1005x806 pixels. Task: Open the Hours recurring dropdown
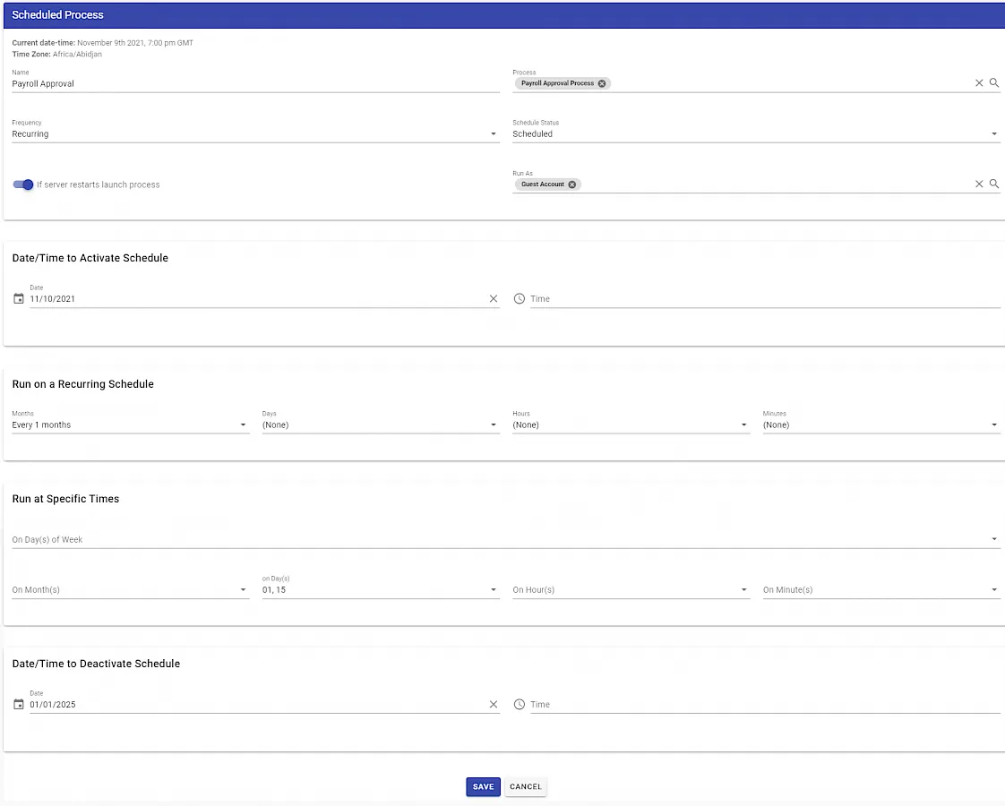point(631,424)
